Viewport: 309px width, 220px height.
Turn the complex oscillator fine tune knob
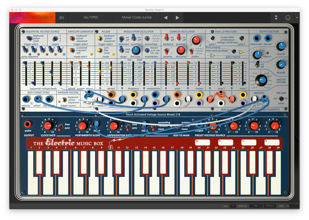tap(180, 51)
